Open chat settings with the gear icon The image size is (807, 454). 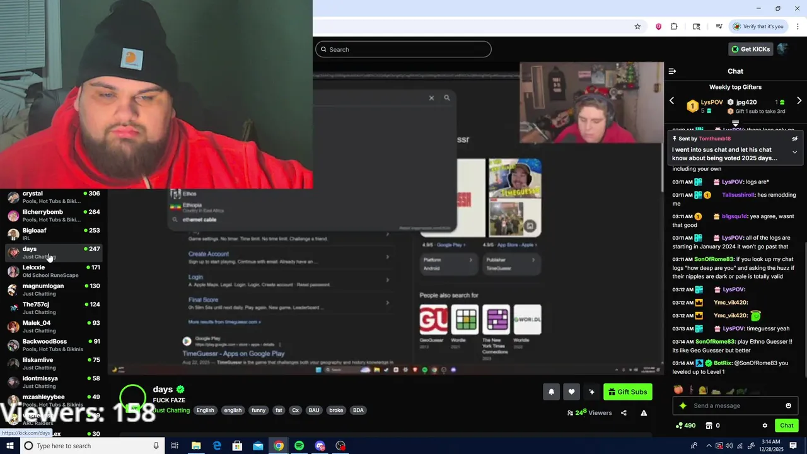(765, 426)
